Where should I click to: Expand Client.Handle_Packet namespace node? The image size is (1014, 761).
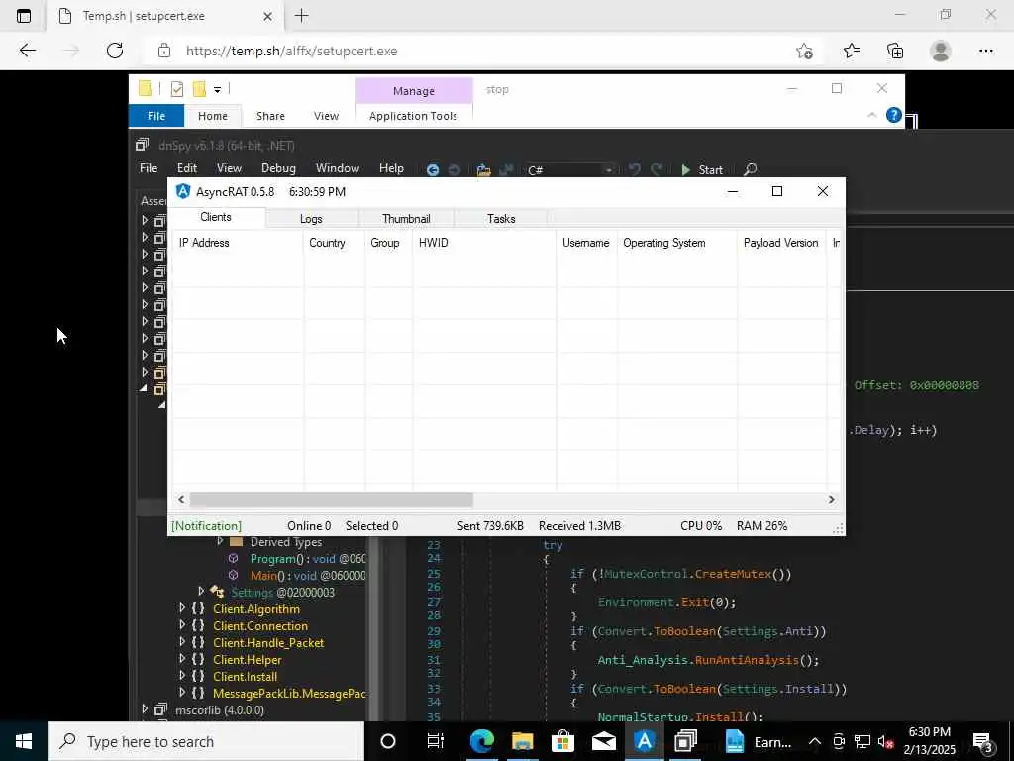[x=182, y=642]
